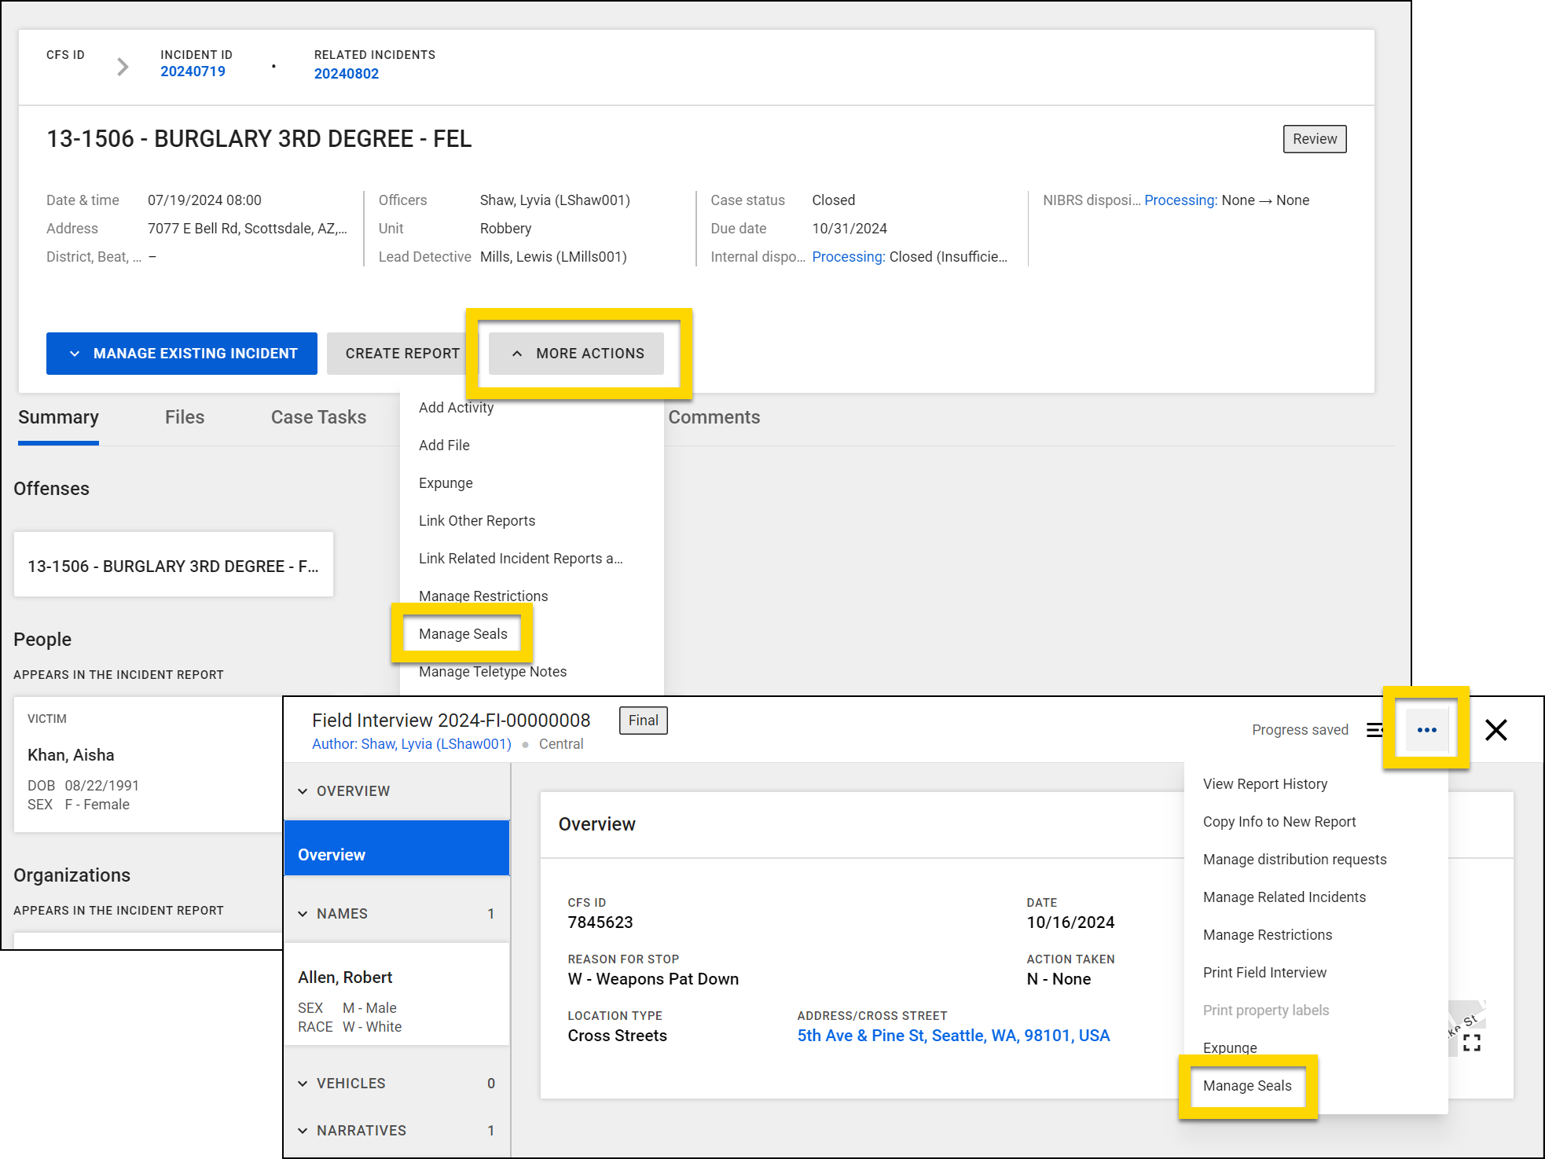This screenshot has height=1159, width=1545.
Task: Click Create Report button
Action: click(x=402, y=354)
